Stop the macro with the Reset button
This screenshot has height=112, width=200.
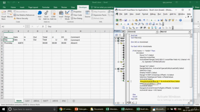[x=158, y=20]
